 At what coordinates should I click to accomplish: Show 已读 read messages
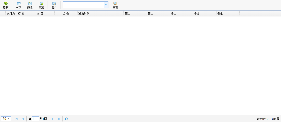(x=30, y=5)
